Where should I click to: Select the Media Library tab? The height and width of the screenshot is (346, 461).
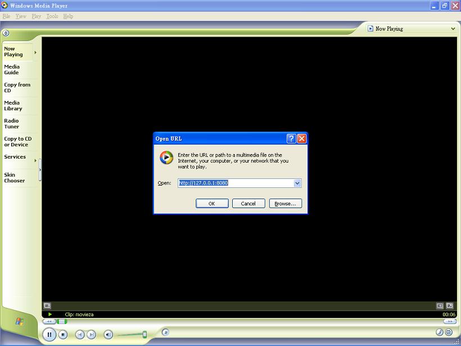12,106
